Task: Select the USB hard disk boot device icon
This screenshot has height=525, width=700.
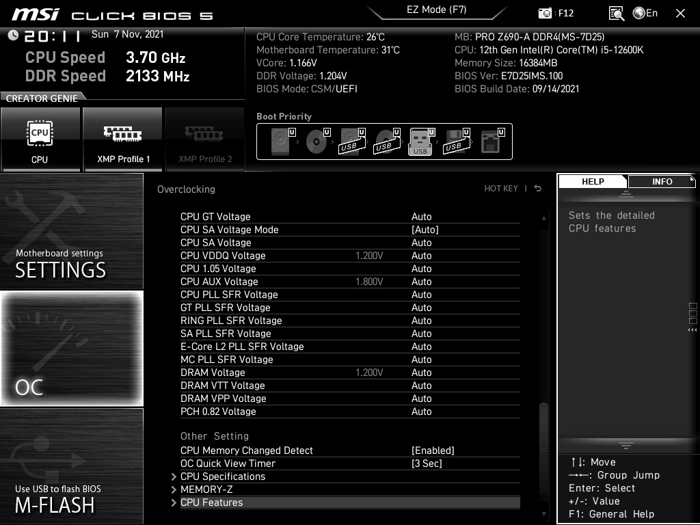Action: tap(353, 142)
